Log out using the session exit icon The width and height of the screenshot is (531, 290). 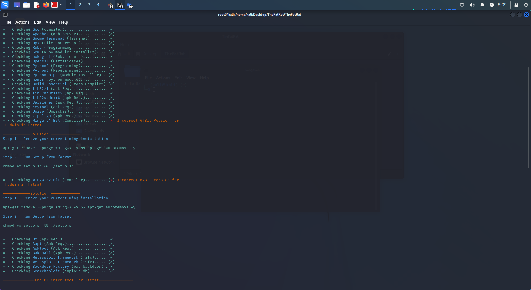526,5
